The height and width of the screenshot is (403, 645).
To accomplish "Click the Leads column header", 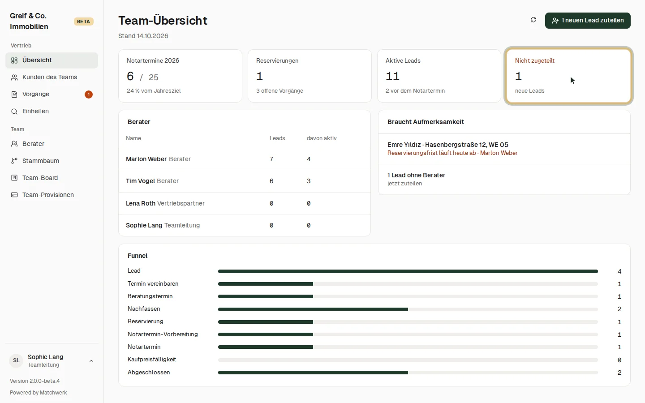I will click(x=277, y=138).
